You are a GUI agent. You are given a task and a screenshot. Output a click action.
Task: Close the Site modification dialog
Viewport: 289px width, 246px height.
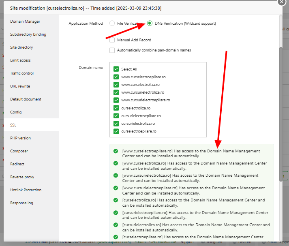(x=282, y=2)
